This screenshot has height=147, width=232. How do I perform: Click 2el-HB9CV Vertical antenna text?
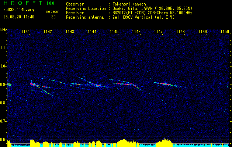pos(143,17)
